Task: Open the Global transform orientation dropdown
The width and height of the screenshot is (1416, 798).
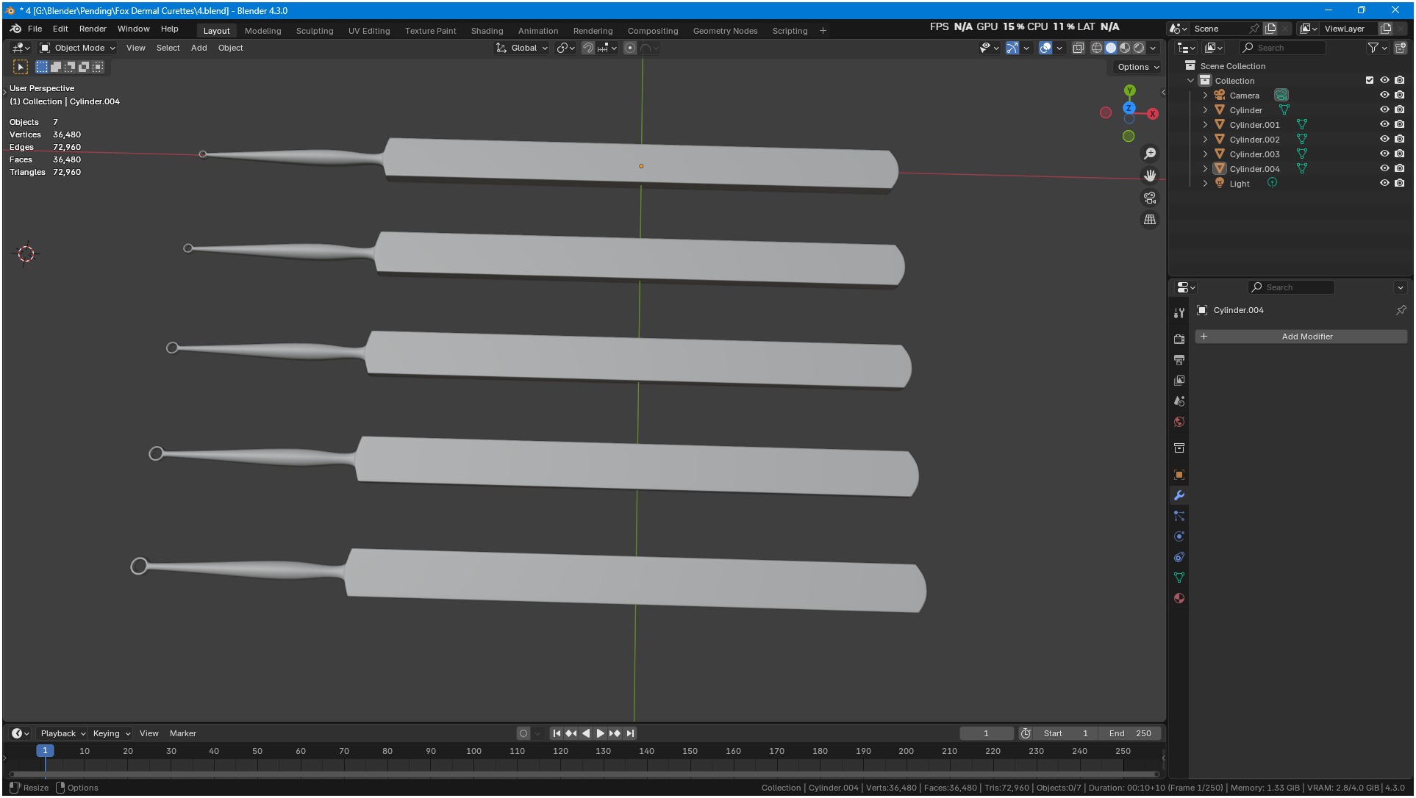Action: (523, 48)
